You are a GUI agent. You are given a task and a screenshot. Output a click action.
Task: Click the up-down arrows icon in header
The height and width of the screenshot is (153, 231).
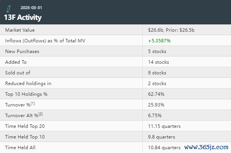[8, 8]
